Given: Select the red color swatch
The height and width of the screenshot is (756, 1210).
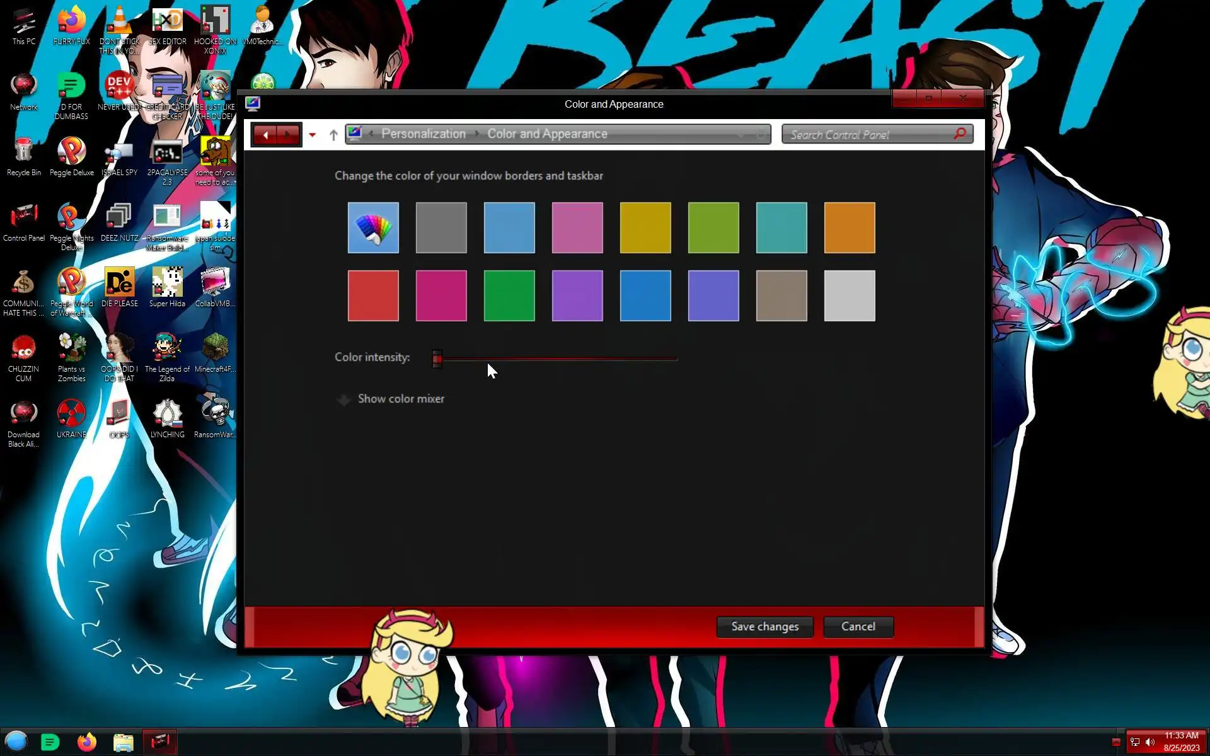Looking at the screenshot, I should click(373, 295).
